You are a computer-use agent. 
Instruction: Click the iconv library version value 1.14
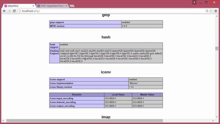tap(145, 87)
